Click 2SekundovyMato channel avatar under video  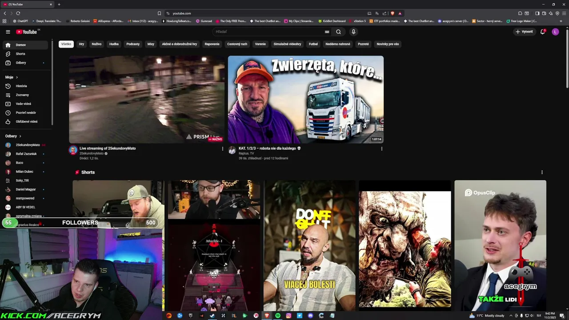[73, 150]
